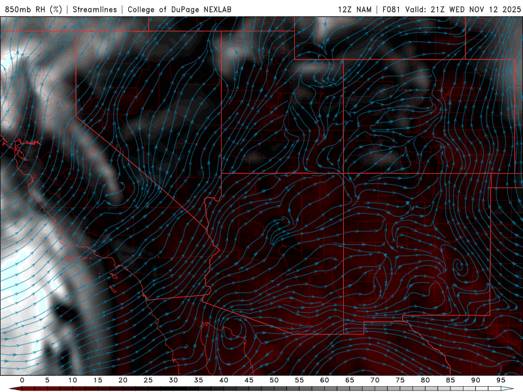
Task: Select the "Streamlines" label in the header
Action: 95,9
